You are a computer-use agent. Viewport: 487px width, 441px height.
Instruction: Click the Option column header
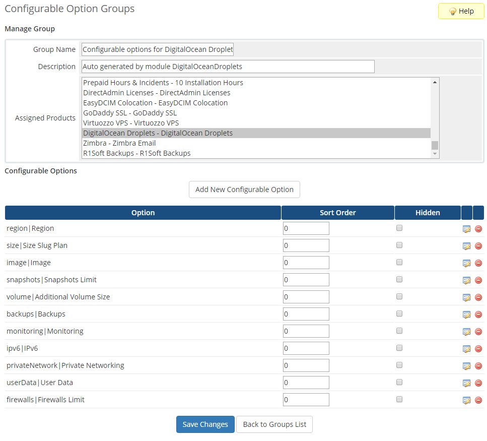(143, 213)
